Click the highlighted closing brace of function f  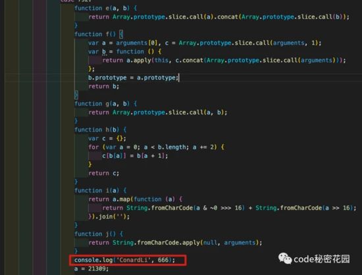click(x=76, y=95)
